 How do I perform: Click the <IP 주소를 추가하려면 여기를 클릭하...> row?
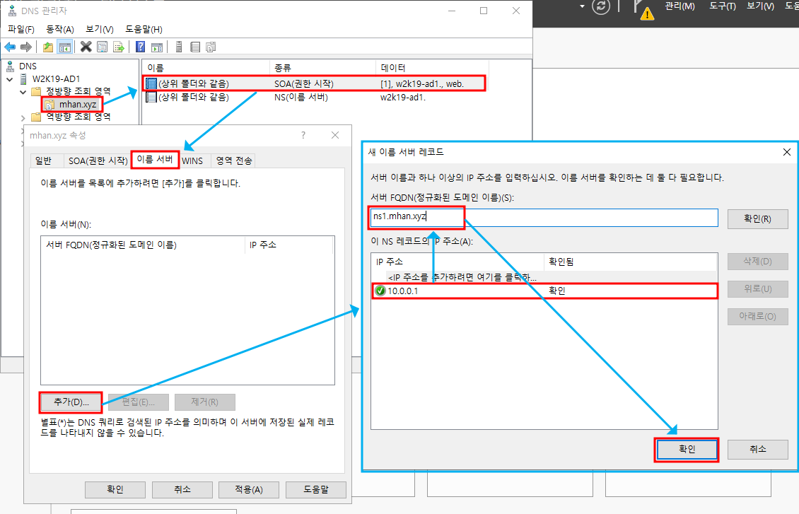click(544, 278)
